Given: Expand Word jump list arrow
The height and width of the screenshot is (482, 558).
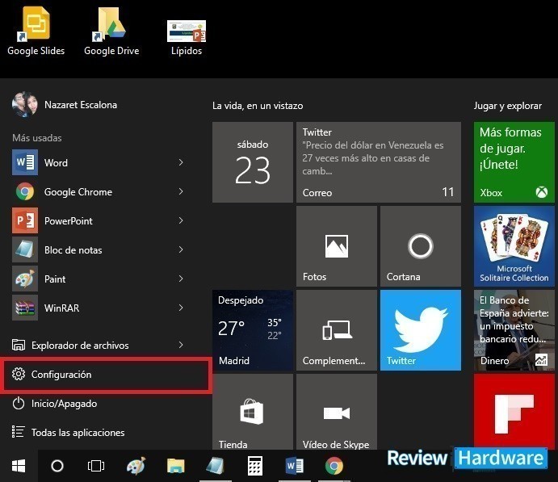Looking at the screenshot, I should coord(181,162).
